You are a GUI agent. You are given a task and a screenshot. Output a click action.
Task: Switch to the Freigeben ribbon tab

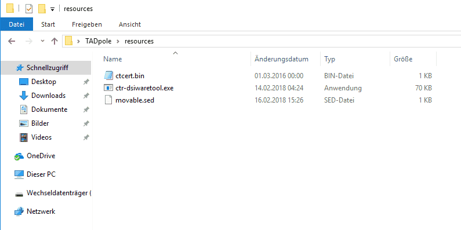[87, 24]
